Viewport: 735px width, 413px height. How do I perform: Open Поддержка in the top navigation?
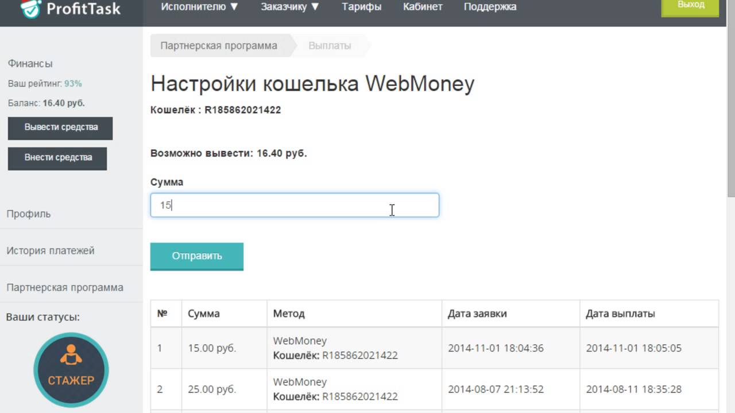coord(490,7)
